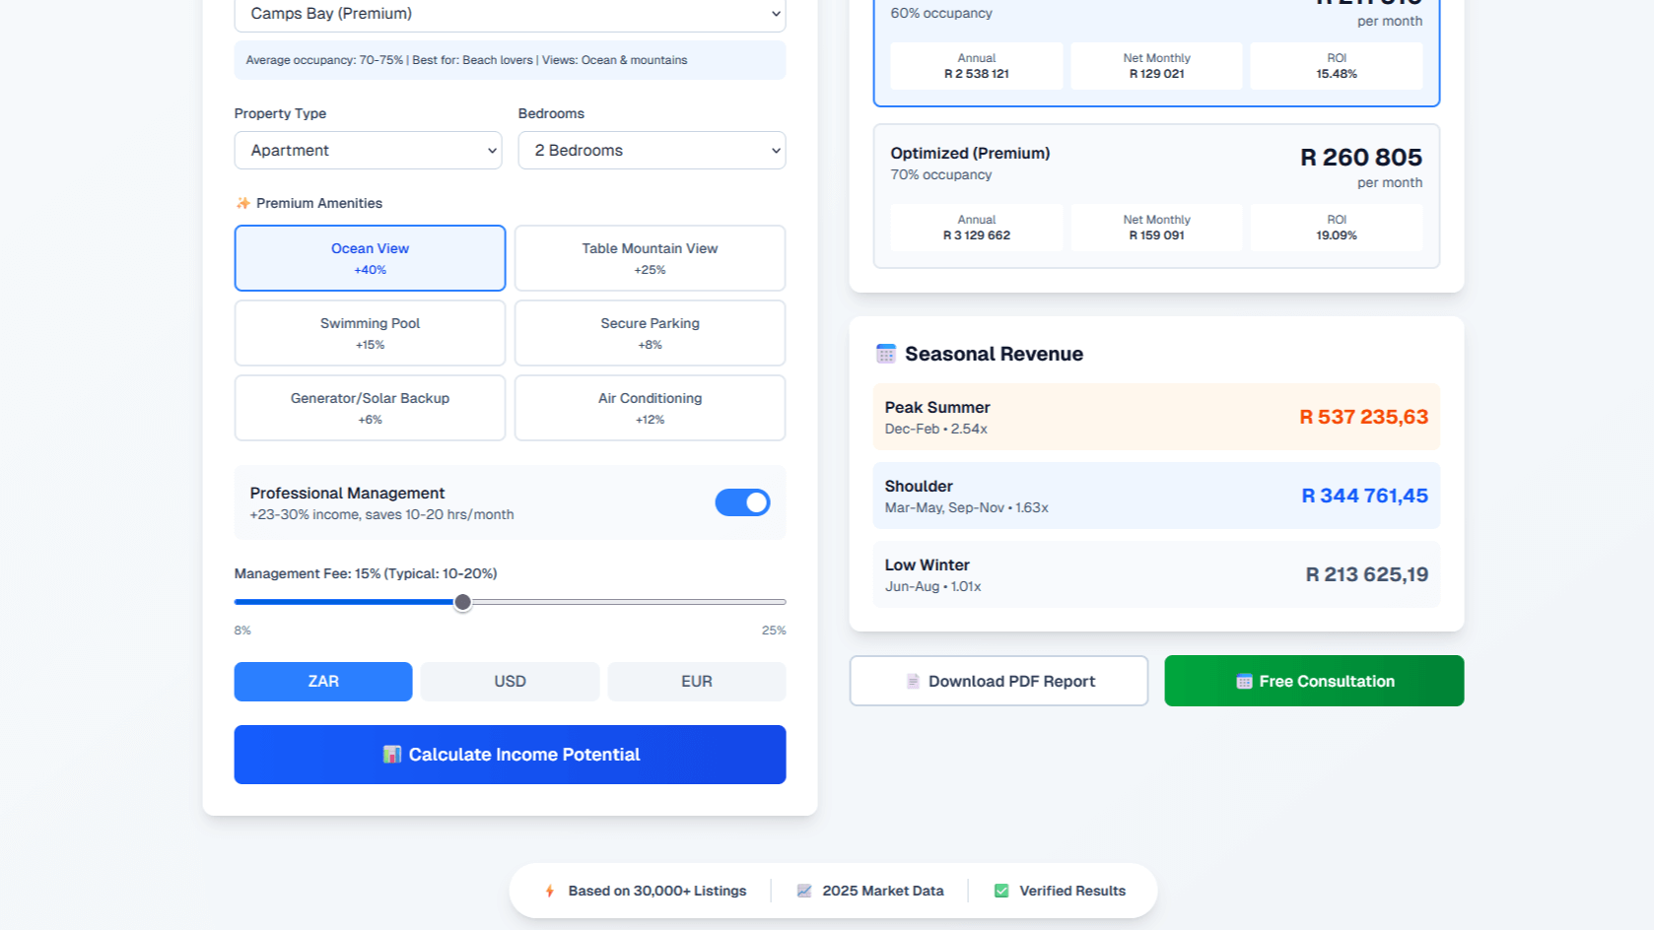Disable the Professional Management switch
The width and height of the screenshot is (1654, 930).
coord(742,502)
